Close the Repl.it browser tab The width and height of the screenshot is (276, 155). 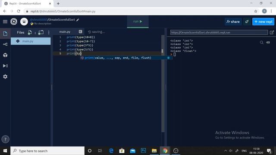tap(50, 3)
